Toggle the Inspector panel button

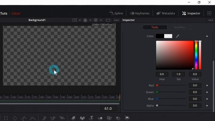(191, 13)
